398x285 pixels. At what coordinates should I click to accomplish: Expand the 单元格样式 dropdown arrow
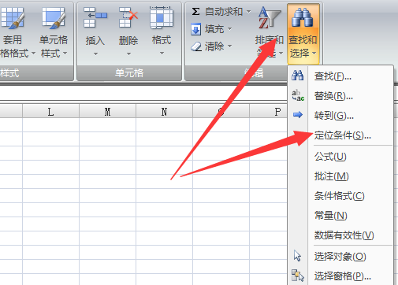(x=65, y=54)
